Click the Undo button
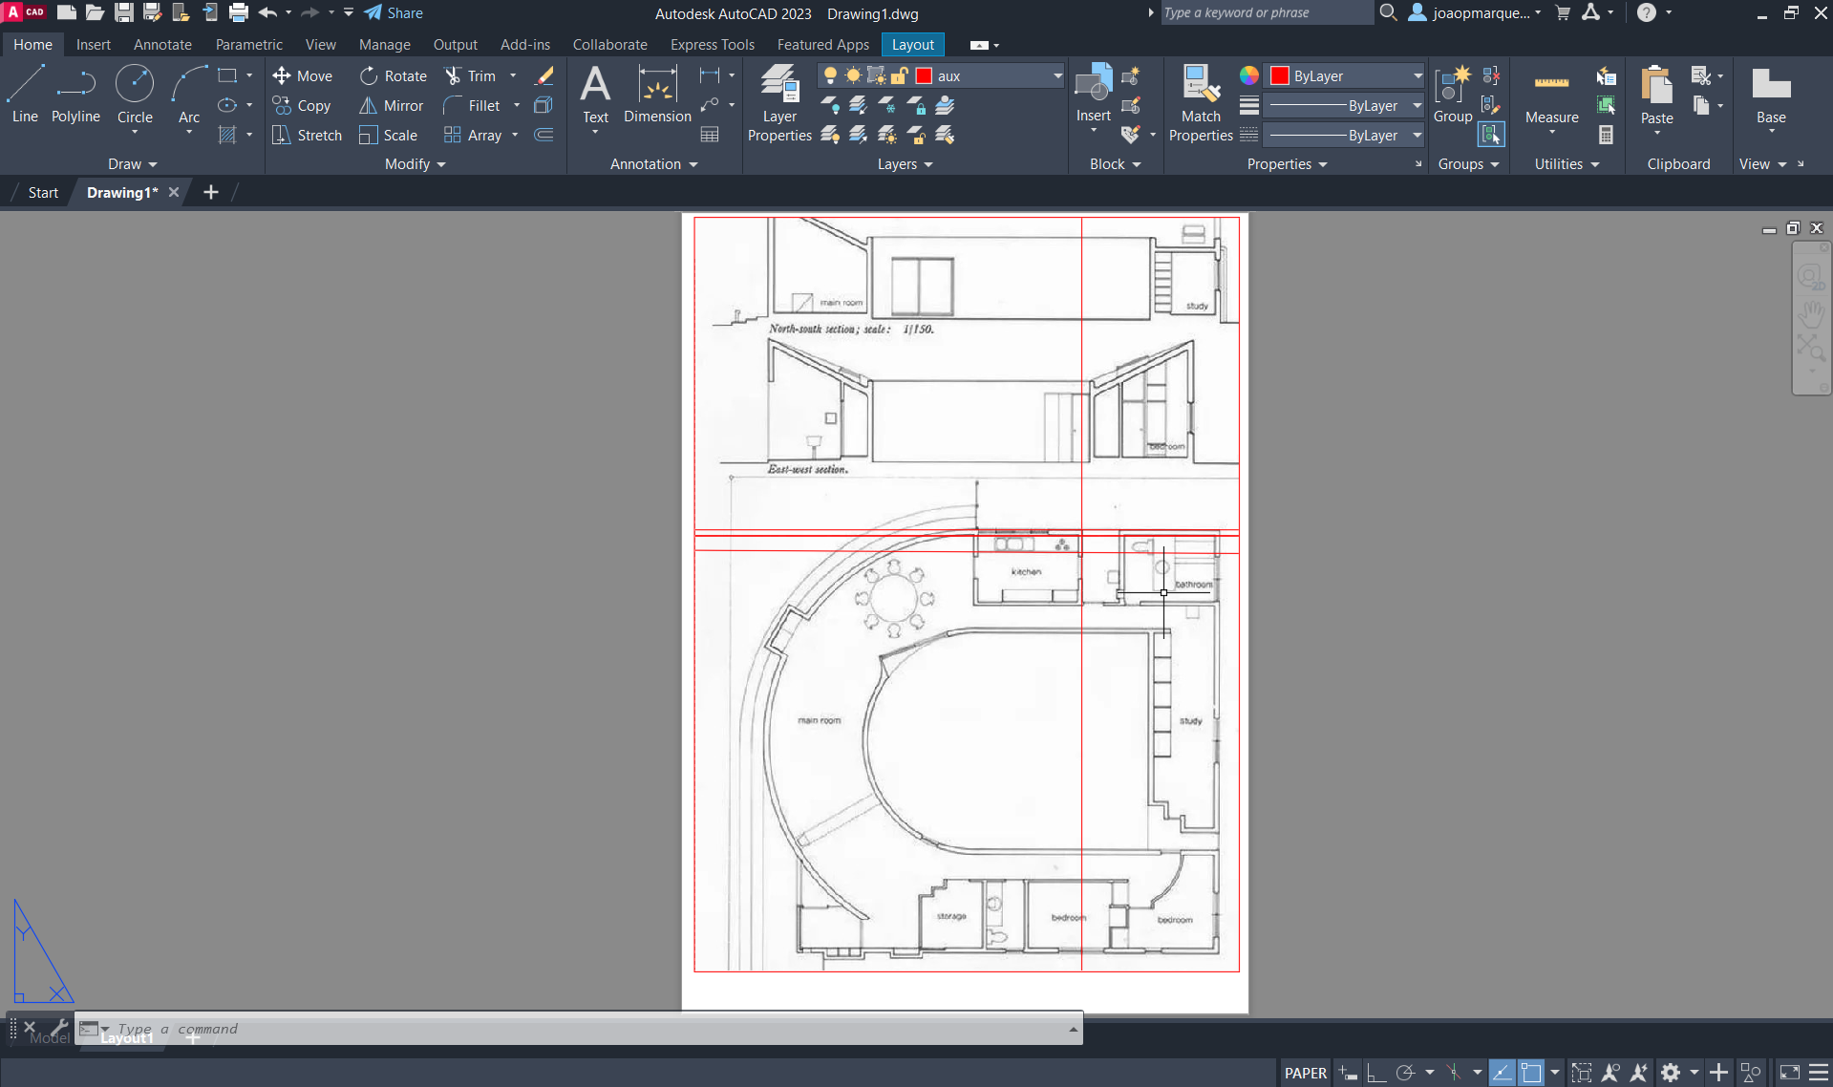Viewport: 1833px width, 1087px height. (267, 12)
